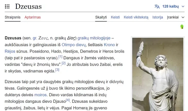This screenshot has height=111, width=188.
Task: Expand the 128 kalbų language dropdown
Action: click(169, 6)
